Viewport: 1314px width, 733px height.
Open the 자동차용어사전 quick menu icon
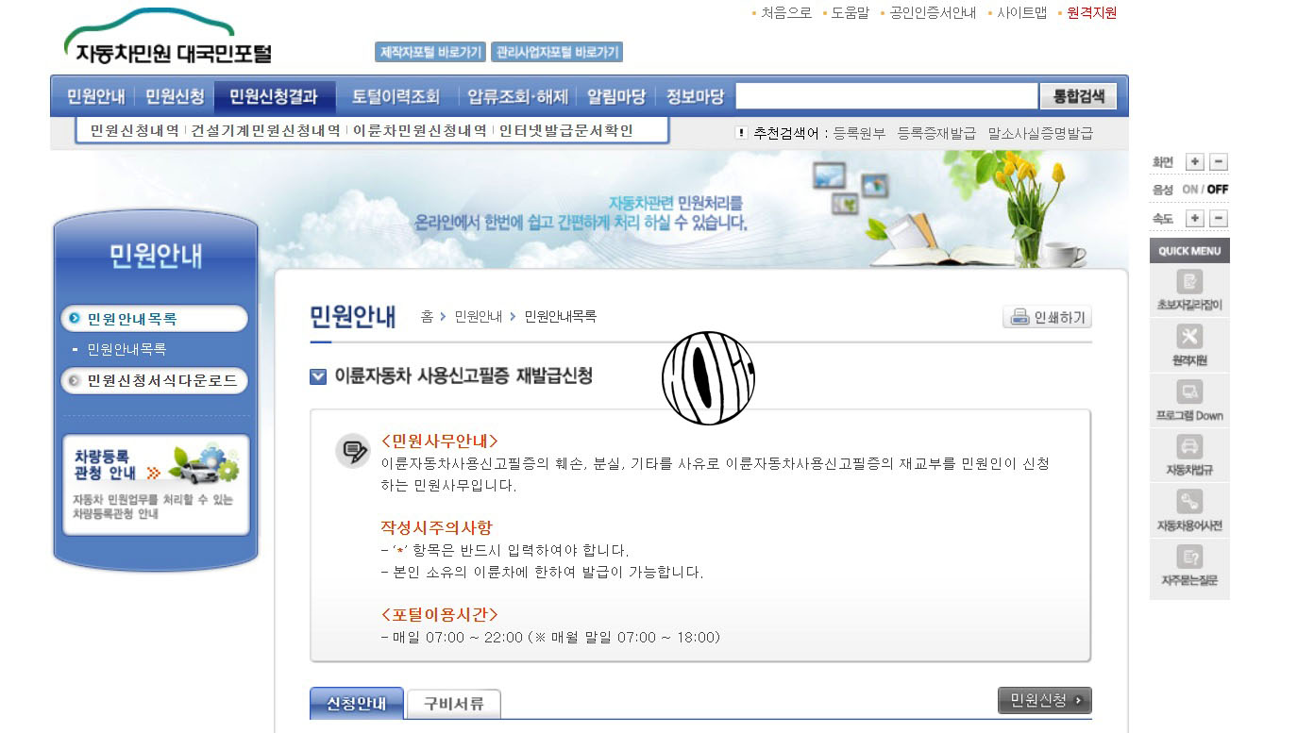click(1189, 511)
